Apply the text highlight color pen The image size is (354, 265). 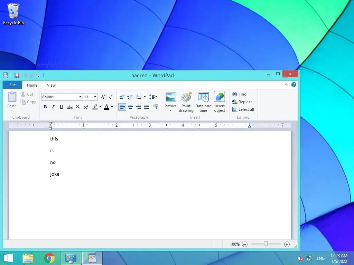tap(95, 107)
